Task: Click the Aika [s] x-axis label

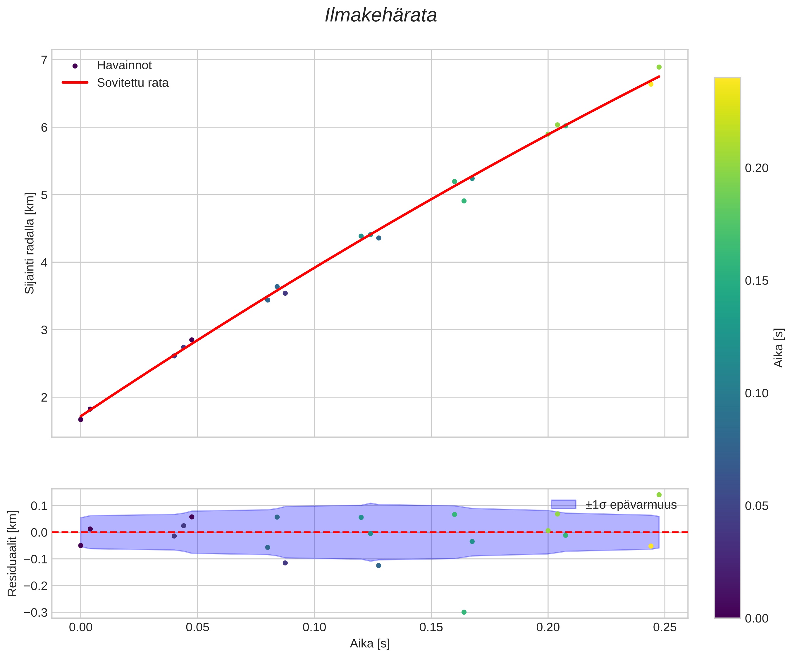Action: click(370, 644)
